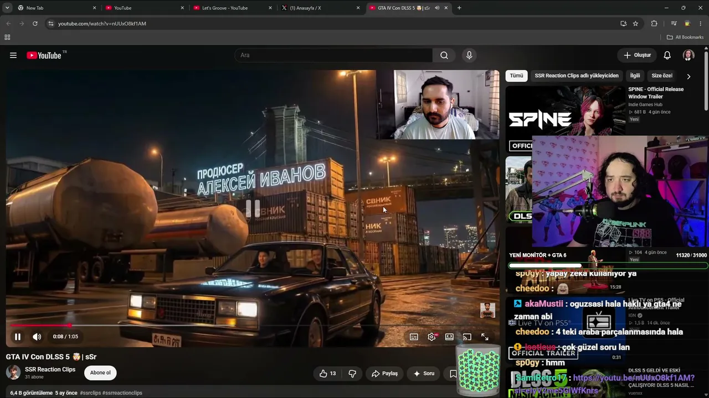Viewport: 709px width, 398px height.
Task: Open the SSR Reaction Clips channel avatar
Action: (x=13, y=373)
